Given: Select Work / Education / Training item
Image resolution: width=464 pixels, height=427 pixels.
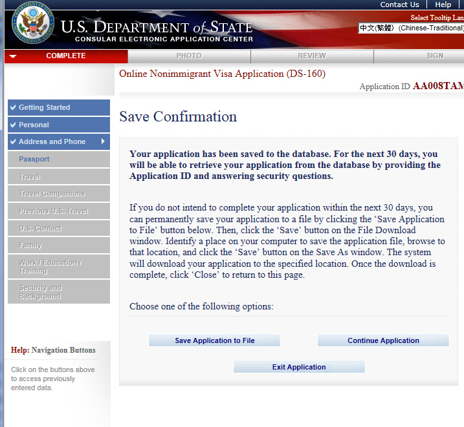Looking at the screenshot, I should click(59, 266).
